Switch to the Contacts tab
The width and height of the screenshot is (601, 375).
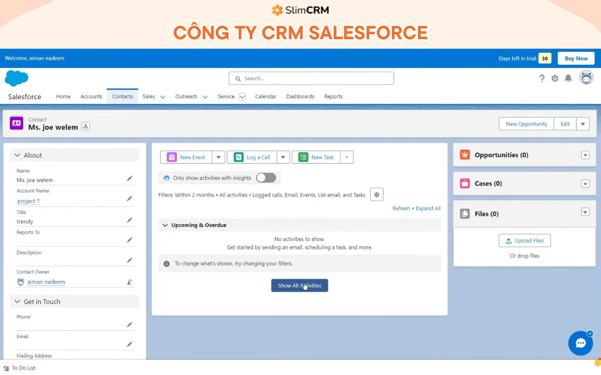(122, 96)
